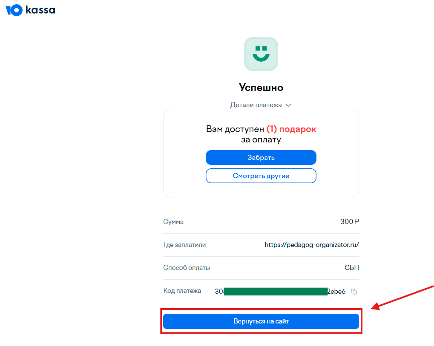
Task: Click the СБП payment method value
Action: click(x=352, y=267)
